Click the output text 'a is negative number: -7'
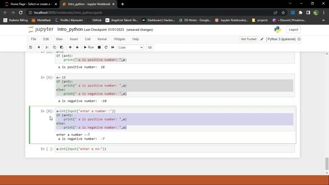 [x=81, y=139]
